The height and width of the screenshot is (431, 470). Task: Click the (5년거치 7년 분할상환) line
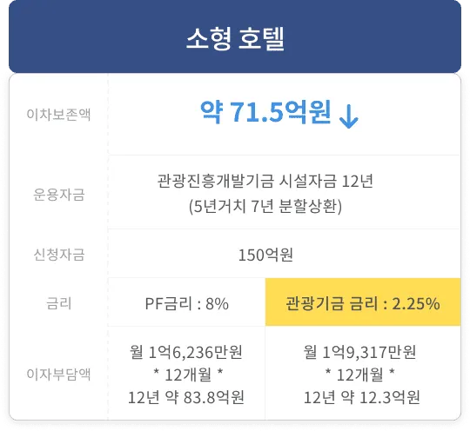click(x=265, y=206)
